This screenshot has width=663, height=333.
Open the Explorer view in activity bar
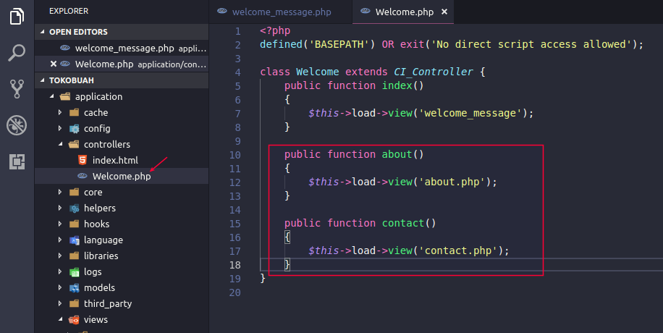pos(17,16)
